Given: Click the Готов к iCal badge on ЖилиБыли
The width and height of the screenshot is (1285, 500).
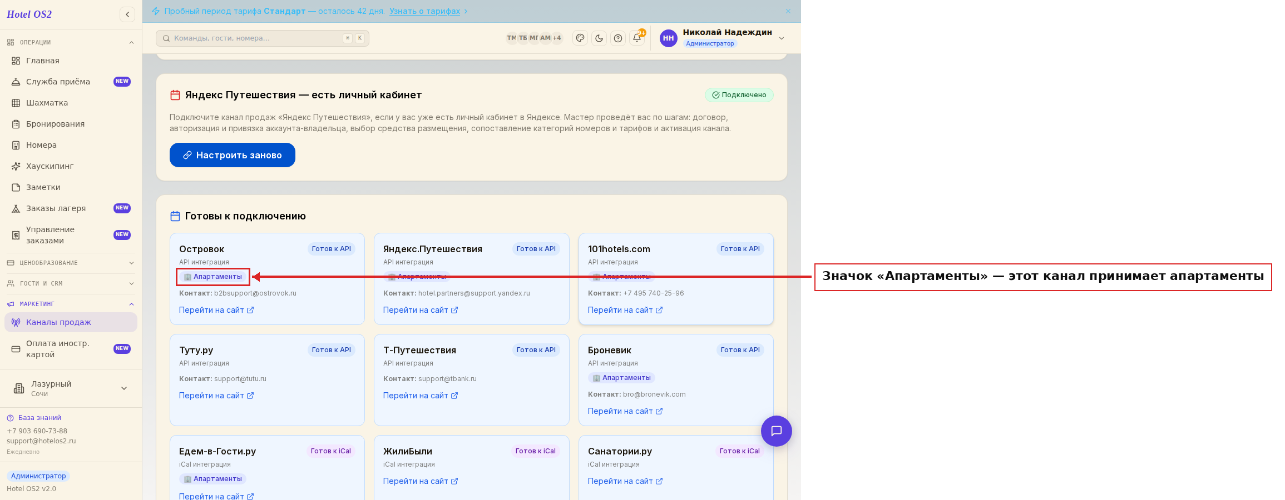Looking at the screenshot, I should [536, 451].
